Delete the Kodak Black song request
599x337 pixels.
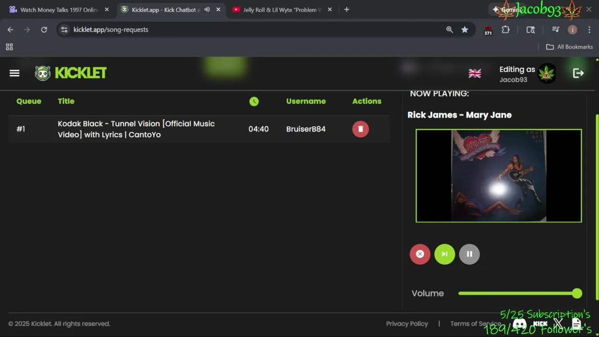(360, 129)
